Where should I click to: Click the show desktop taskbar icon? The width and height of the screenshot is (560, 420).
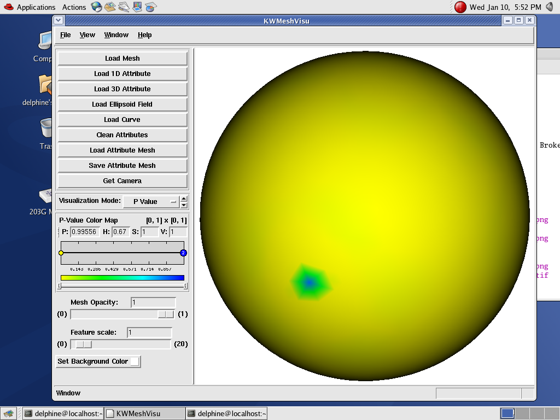click(8, 413)
